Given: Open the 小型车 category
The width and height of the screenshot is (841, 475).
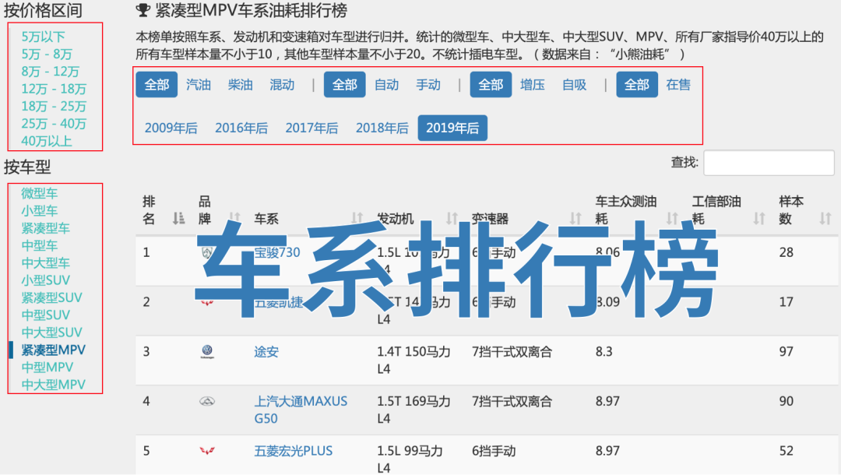Looking at the screenshot, I should 39,211.
